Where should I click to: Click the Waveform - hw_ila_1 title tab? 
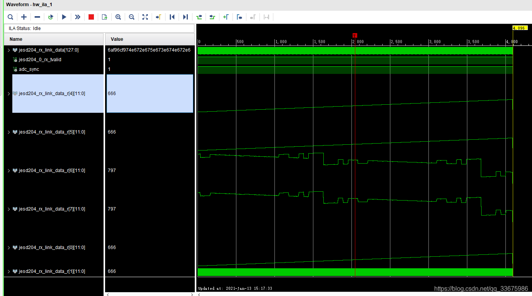click(29, 4)
